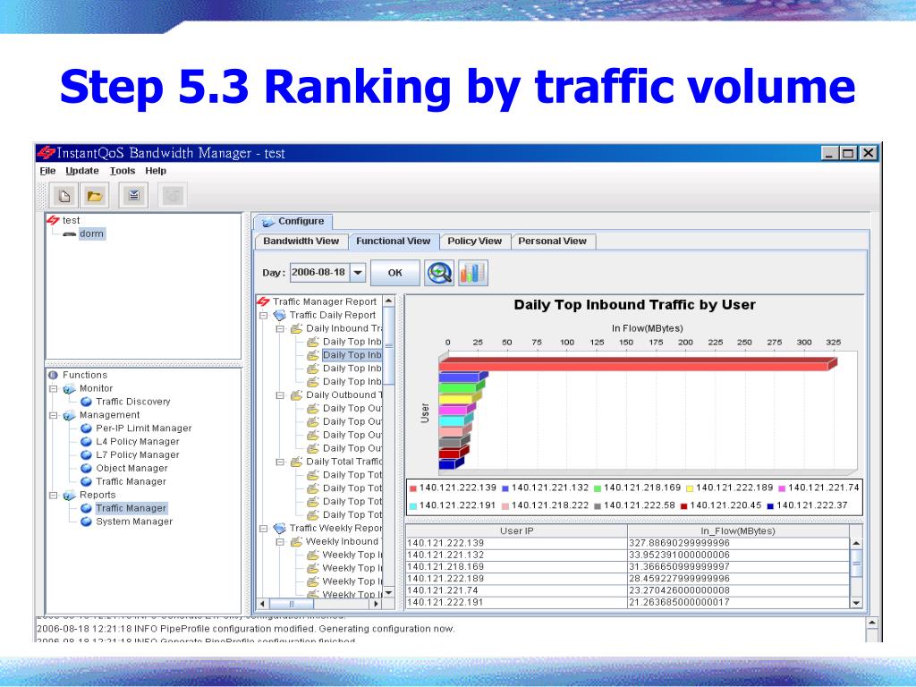
Task: Select the dorm node under test
Action: click(92, 233)
